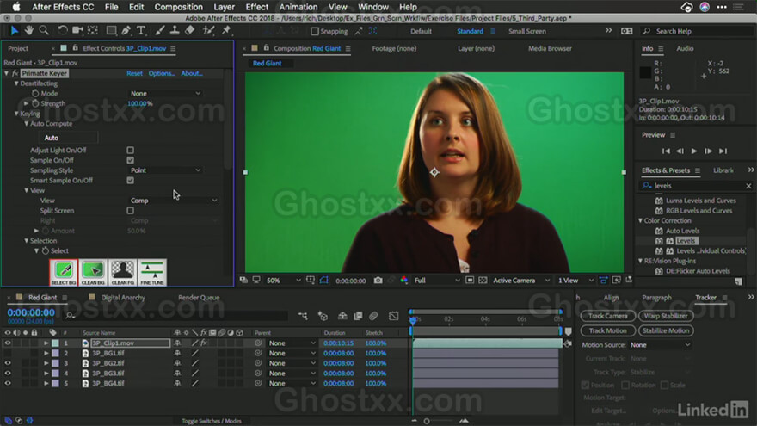Select the Hand tool
The height and width of the screenshot is (426, 757).
click(29, 31)
